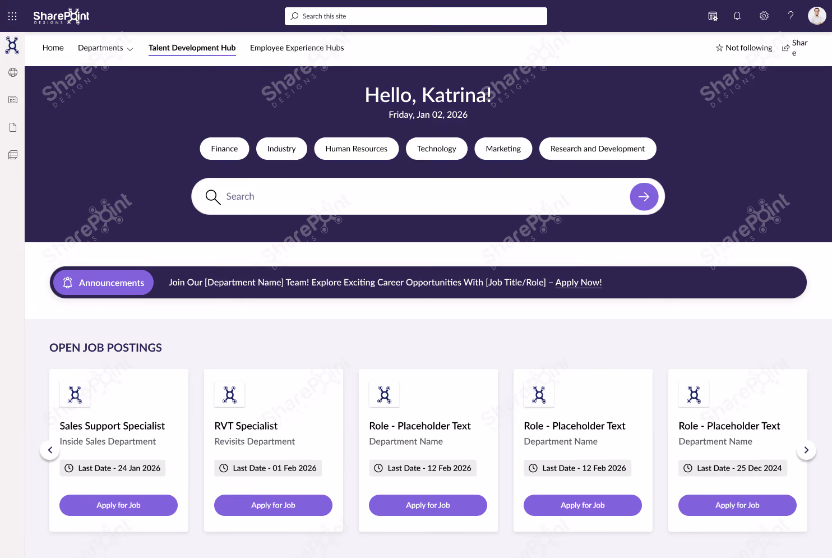Click the clock icon beside 24 Jan 2026
This screenshot has width=832, height=558.
69,468
